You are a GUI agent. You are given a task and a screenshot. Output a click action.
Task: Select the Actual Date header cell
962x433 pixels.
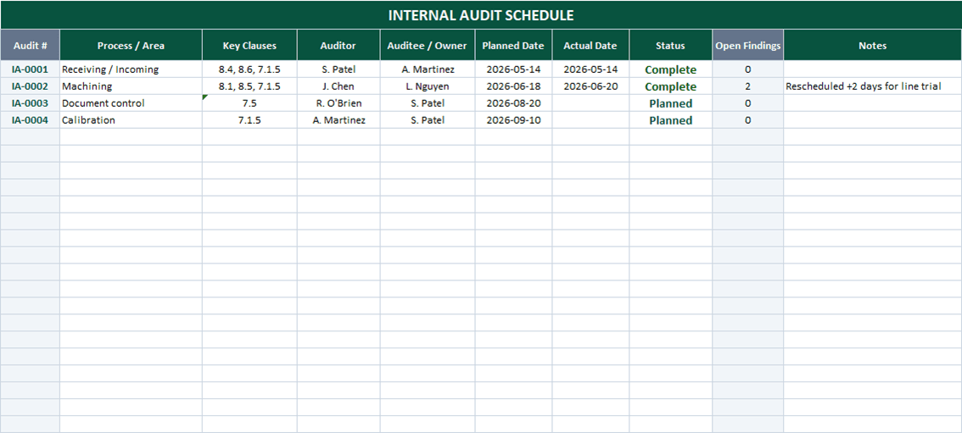(x=590, y=45)
